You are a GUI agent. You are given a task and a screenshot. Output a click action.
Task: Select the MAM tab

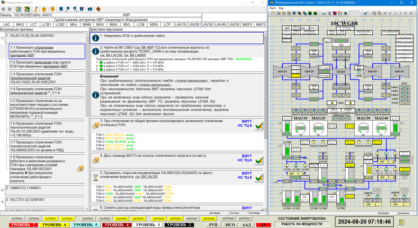tap(87, 24)
